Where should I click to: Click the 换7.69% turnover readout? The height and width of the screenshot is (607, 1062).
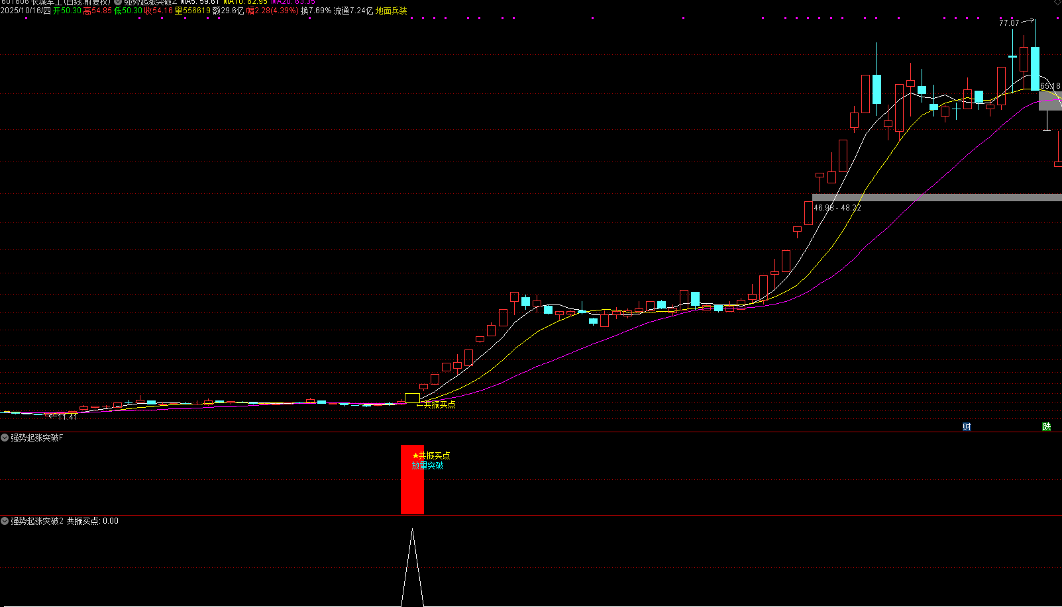(316, 11)
